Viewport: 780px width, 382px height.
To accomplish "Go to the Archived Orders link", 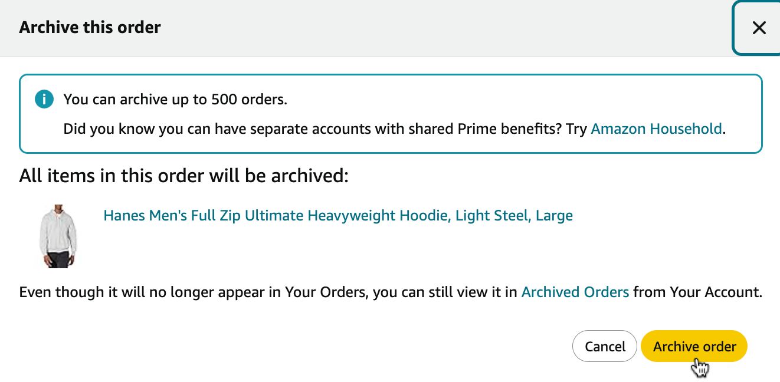I will 575,292.
